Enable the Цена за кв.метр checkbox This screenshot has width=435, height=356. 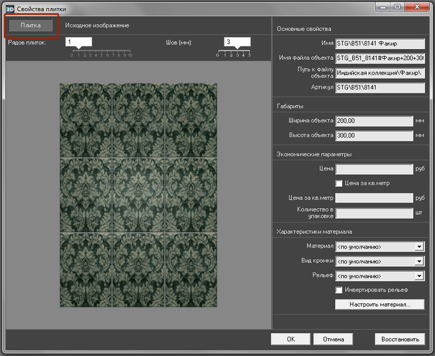click(339, 183)
